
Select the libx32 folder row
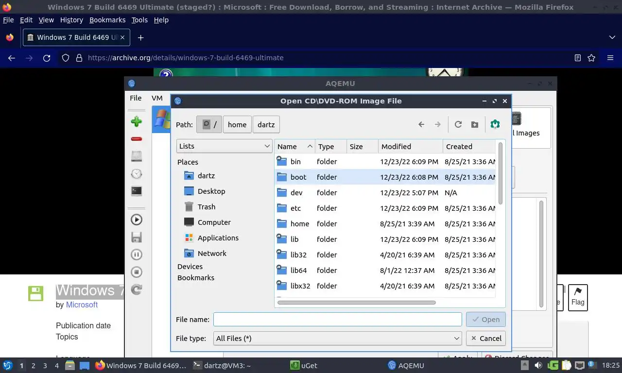(x=385, y=286)
